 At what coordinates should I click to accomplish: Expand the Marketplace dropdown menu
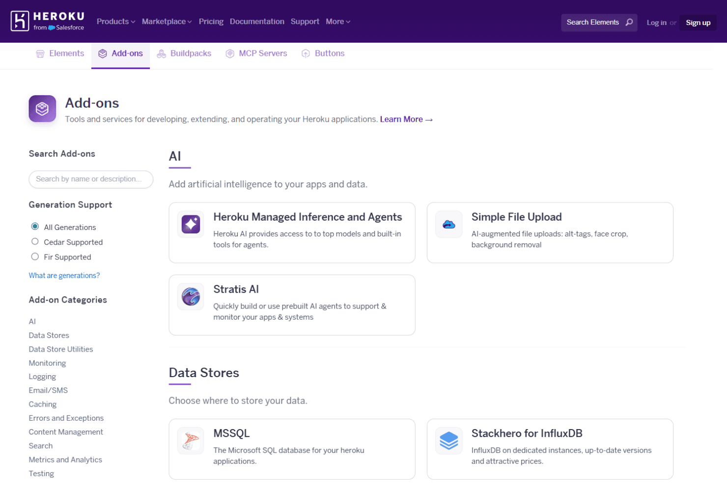click(x=167, y=22)
